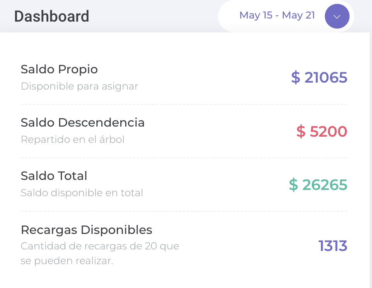Click the May 15 - May 21 date range
This screenshot has width=372, height=288.
tap(277, 15)
